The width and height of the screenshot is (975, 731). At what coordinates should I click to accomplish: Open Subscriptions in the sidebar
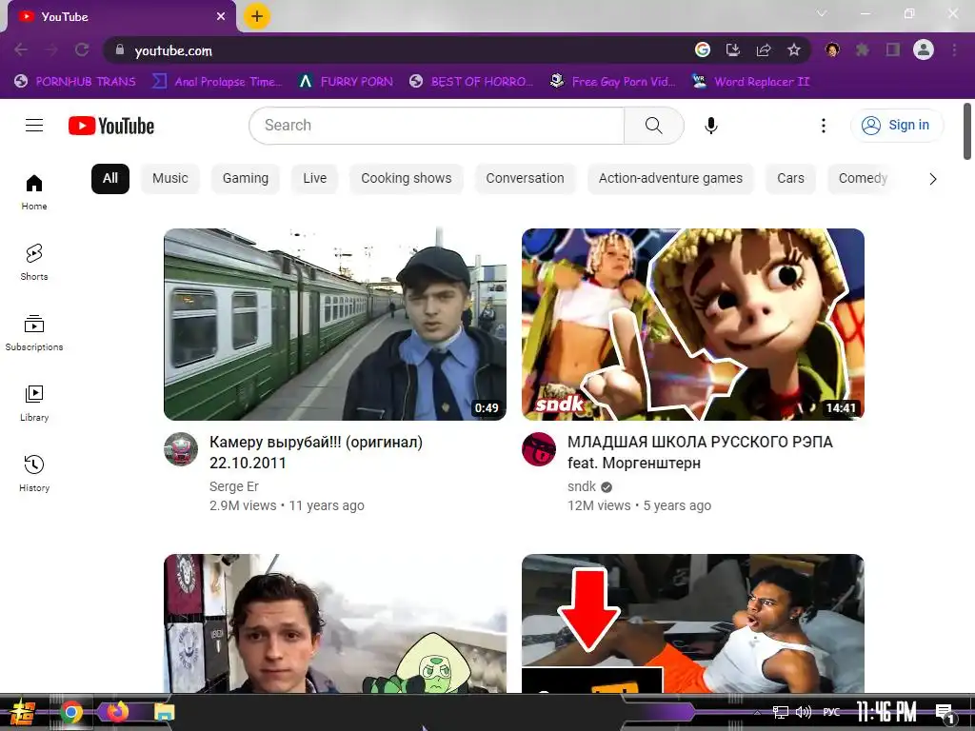(34, 332)
